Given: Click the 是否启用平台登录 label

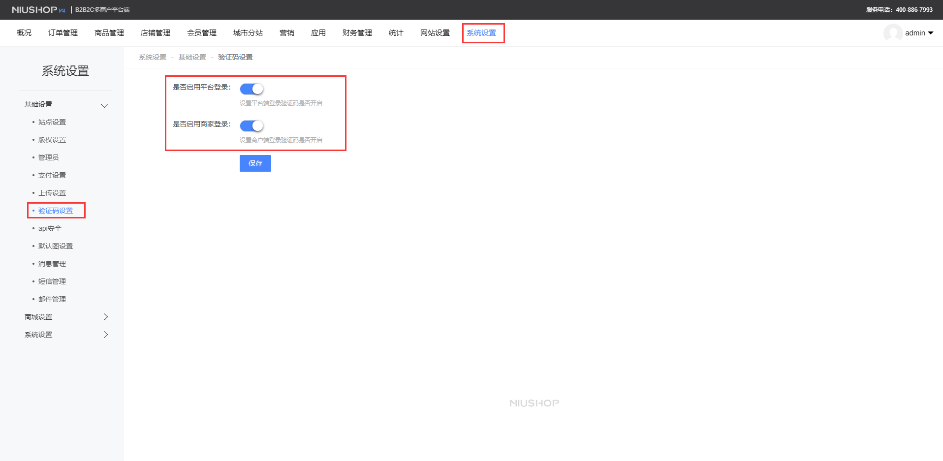Looking at the screenshot, I should (x=202, y=87).
